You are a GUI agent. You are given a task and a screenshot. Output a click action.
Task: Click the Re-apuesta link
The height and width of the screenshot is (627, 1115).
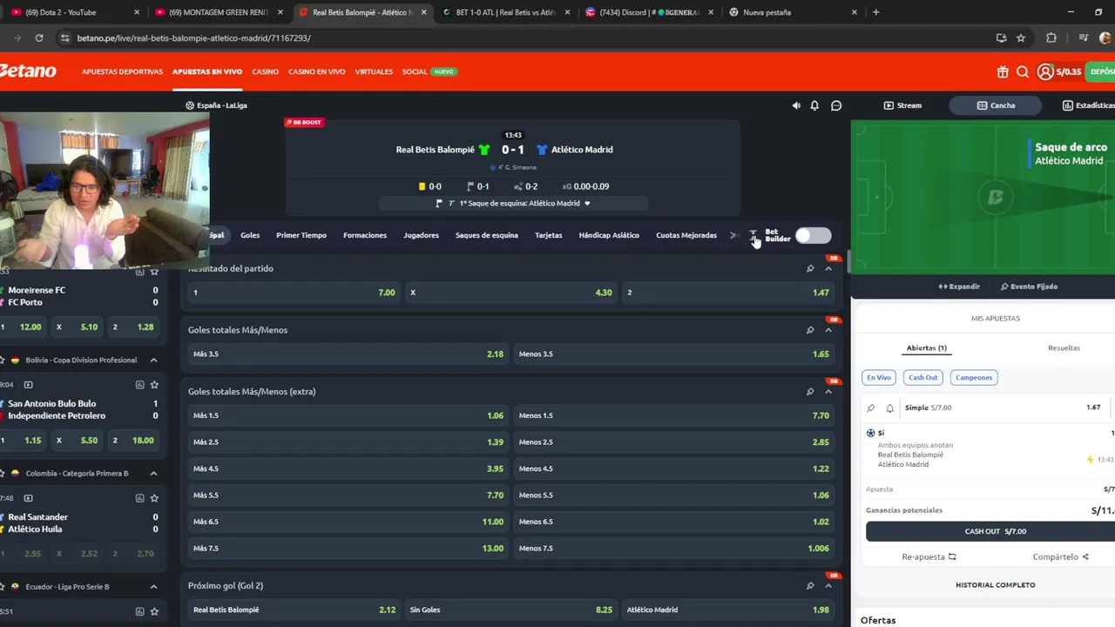click(x=929, y=557)
